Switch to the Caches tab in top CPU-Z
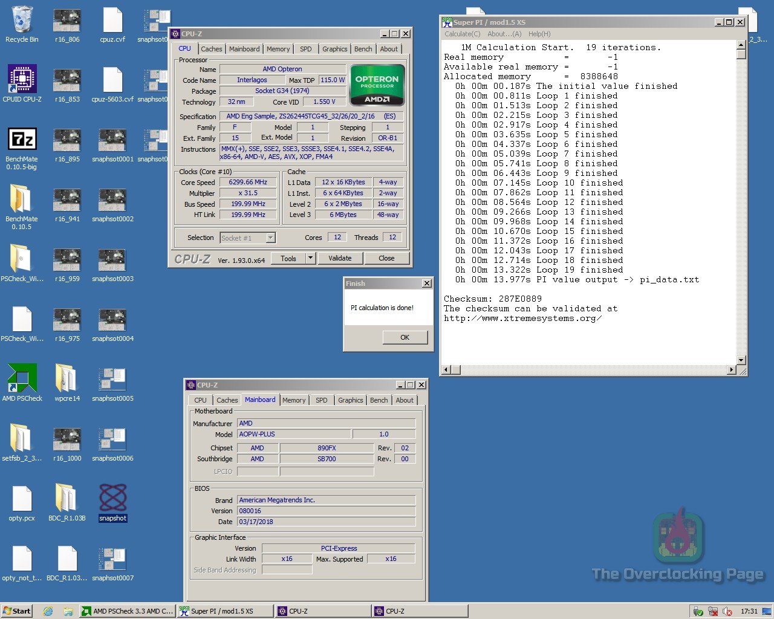This screenshot has height=619, width=774. click(212, 49)
